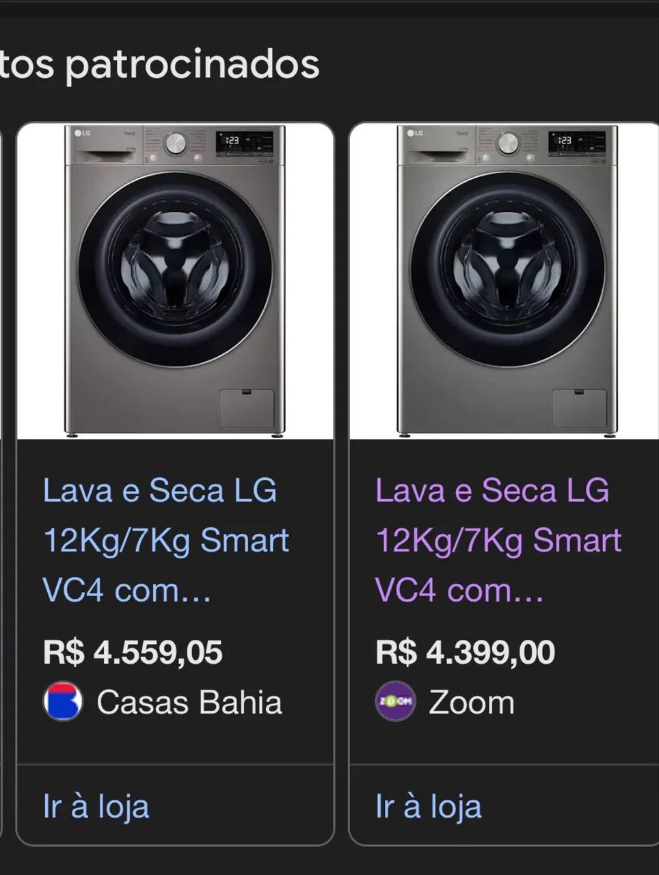Click the digital display panel on the right washer
Image resolution: width=659 pixels, height=875 pixels.
click(576, 142)
